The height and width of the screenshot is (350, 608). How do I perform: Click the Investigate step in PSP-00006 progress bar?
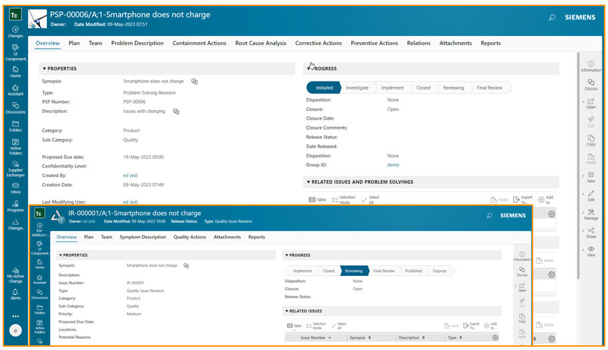coord(357,87)
